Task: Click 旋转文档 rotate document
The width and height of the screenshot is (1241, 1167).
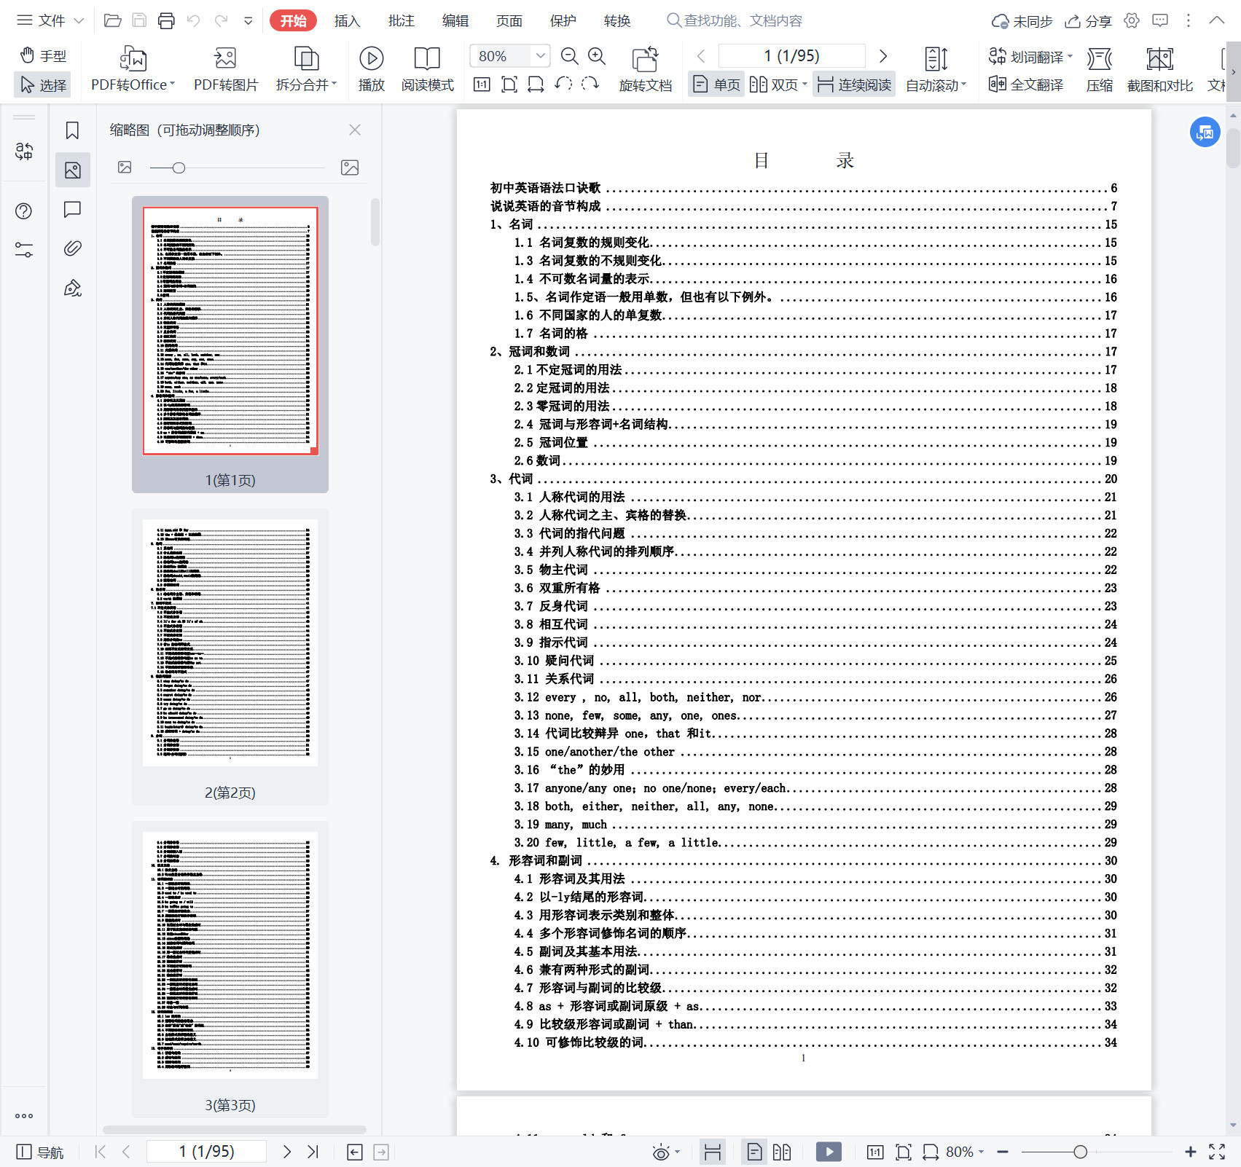Action: tap(645, 69)
